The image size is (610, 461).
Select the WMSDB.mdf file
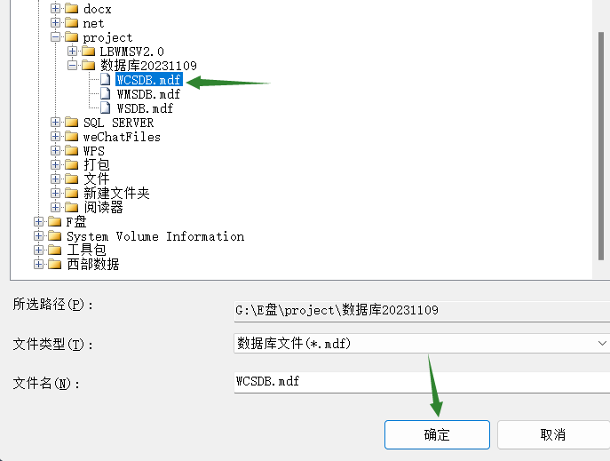click(x=148, y=94)
